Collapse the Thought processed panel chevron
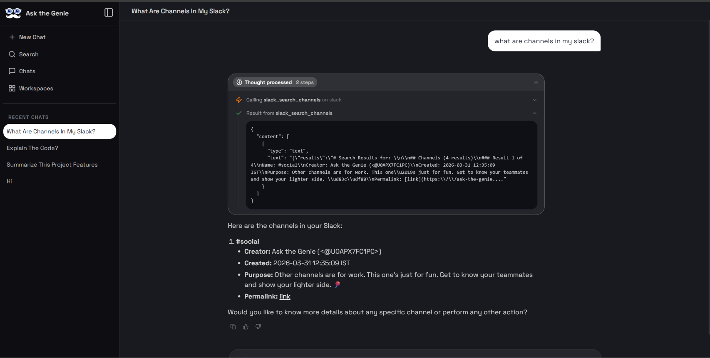710x358 pixels. [536, 82]
